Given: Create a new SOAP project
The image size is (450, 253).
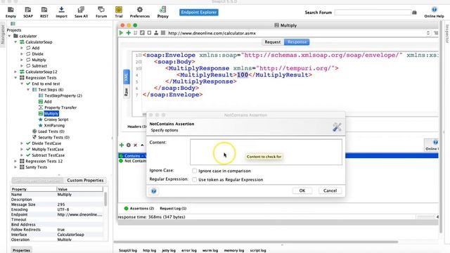Looking at the screenshot, I should click(x=28, y=12).
